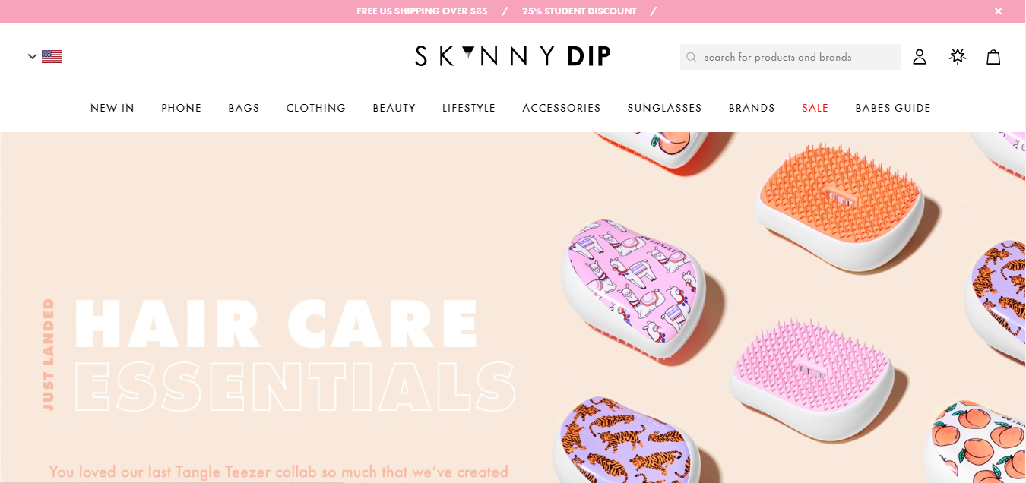Viewport: 1026px width, 483px height.
Task: Click the Skinny Dip logo
Action: pos(513,56)
